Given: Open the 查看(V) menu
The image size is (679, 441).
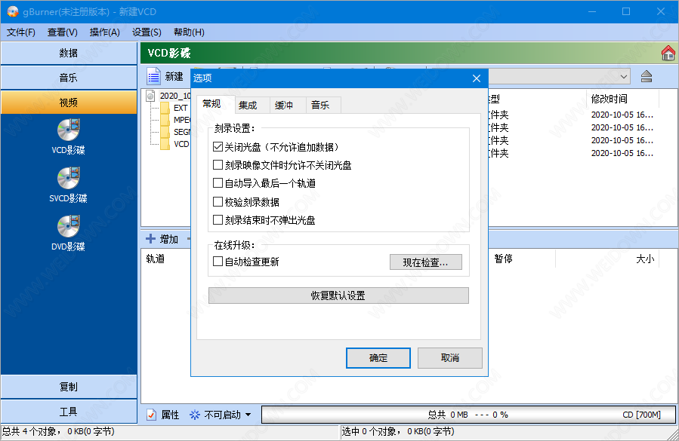Looking at the screenshot, I should 63,32.
